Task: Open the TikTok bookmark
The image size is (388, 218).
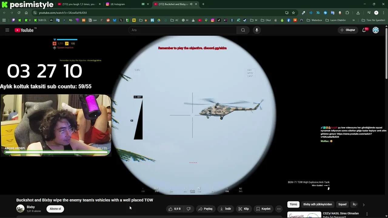Action: [219, 20]
